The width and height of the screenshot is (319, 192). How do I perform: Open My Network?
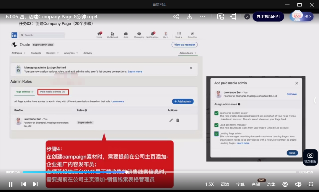(113, 35)
